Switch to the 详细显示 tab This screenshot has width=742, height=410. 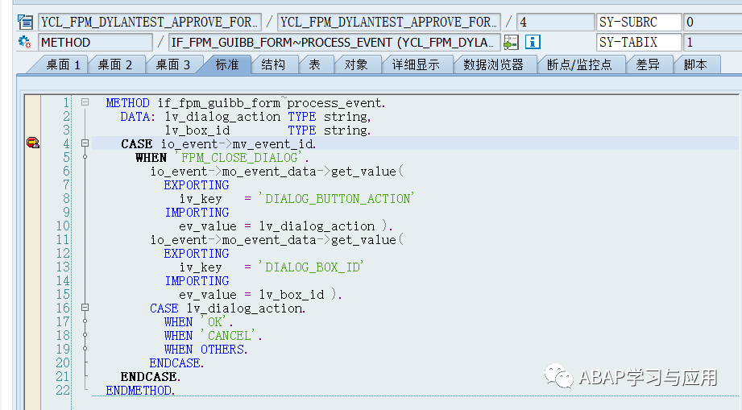coord(416,64)
